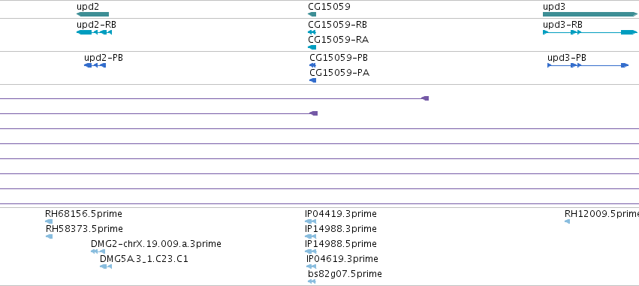The height and width of the screenshot is (286, 639).
Task: Click the DMG5A.3_1.C23.C1 feature glyph
Action: (x=106, y=266)
